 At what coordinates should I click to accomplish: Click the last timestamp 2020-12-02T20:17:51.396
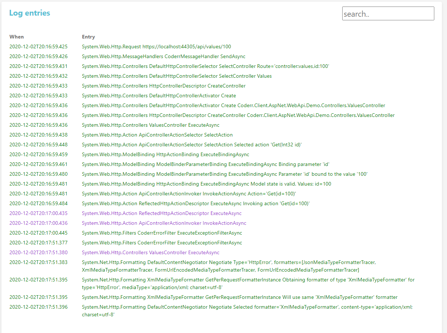tap(38, 307)
